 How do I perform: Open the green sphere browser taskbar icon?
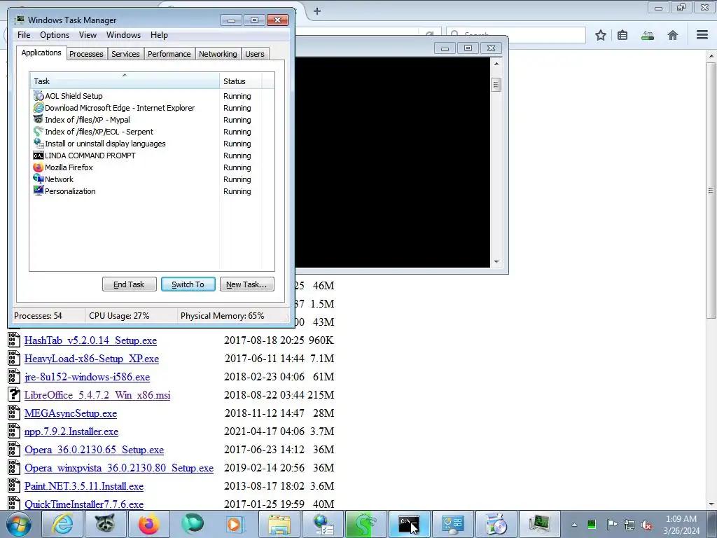(x=192, y=524)
